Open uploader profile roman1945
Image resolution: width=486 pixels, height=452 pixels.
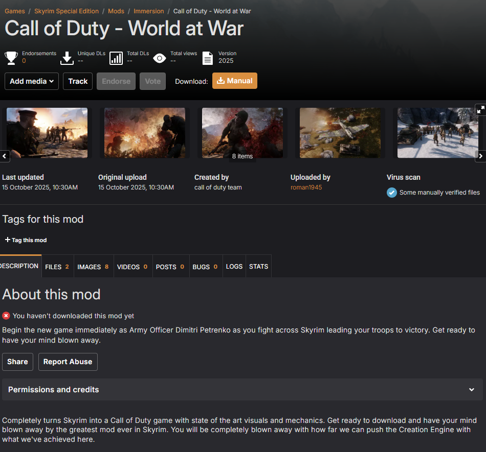point(306,187)
